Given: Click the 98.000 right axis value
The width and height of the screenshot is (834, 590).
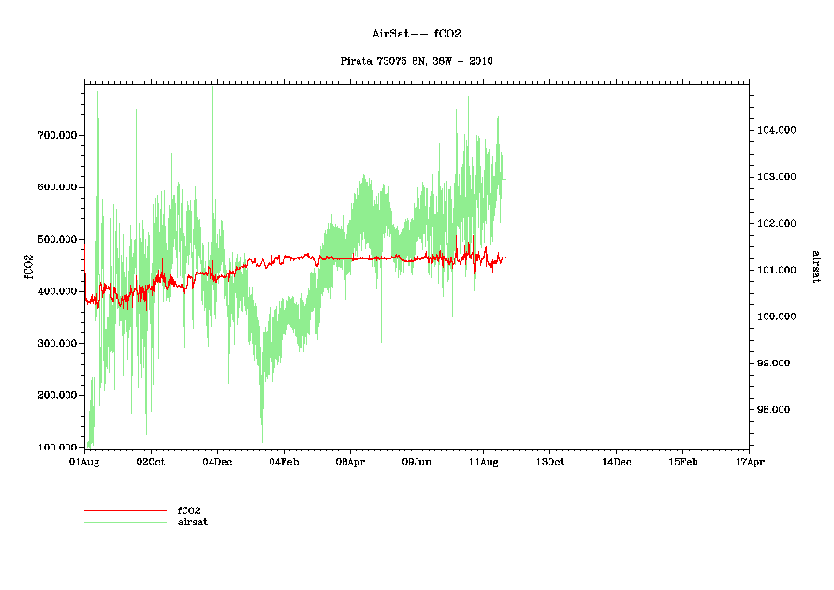Looking at the screenshot, I should coord(776,409).
